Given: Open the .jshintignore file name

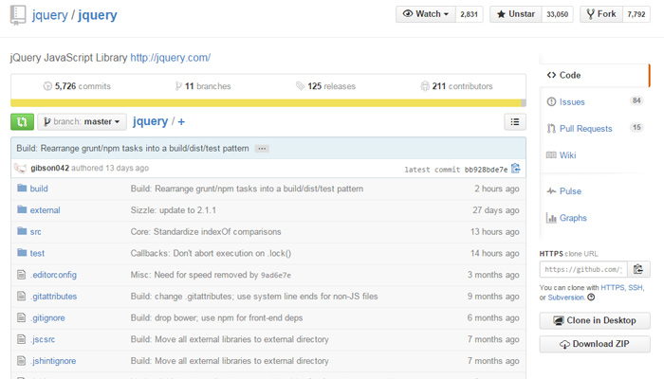Looking at the screenshot, I should click(53, 361).
